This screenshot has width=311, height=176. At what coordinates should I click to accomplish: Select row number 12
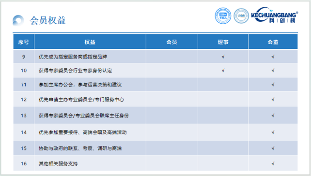(x=24, y=100)
